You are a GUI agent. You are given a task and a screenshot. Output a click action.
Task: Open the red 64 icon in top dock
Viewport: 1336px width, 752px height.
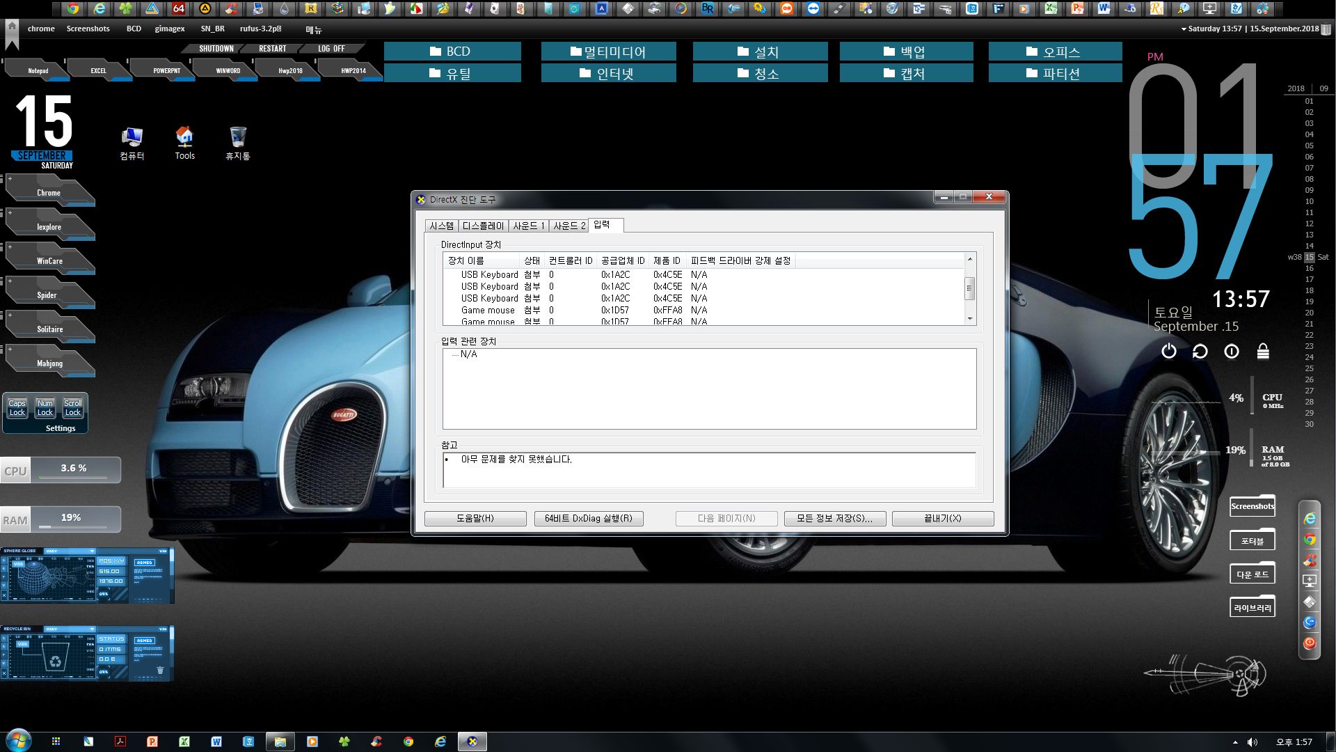(x=179, y=8)
